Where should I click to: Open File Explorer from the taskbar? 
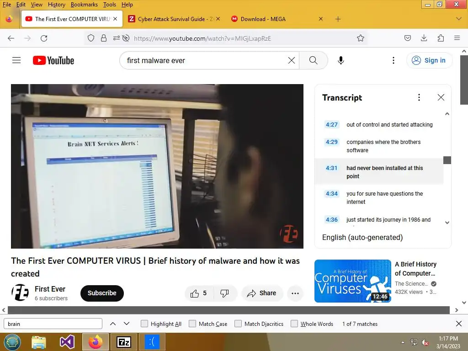point(39,342)
